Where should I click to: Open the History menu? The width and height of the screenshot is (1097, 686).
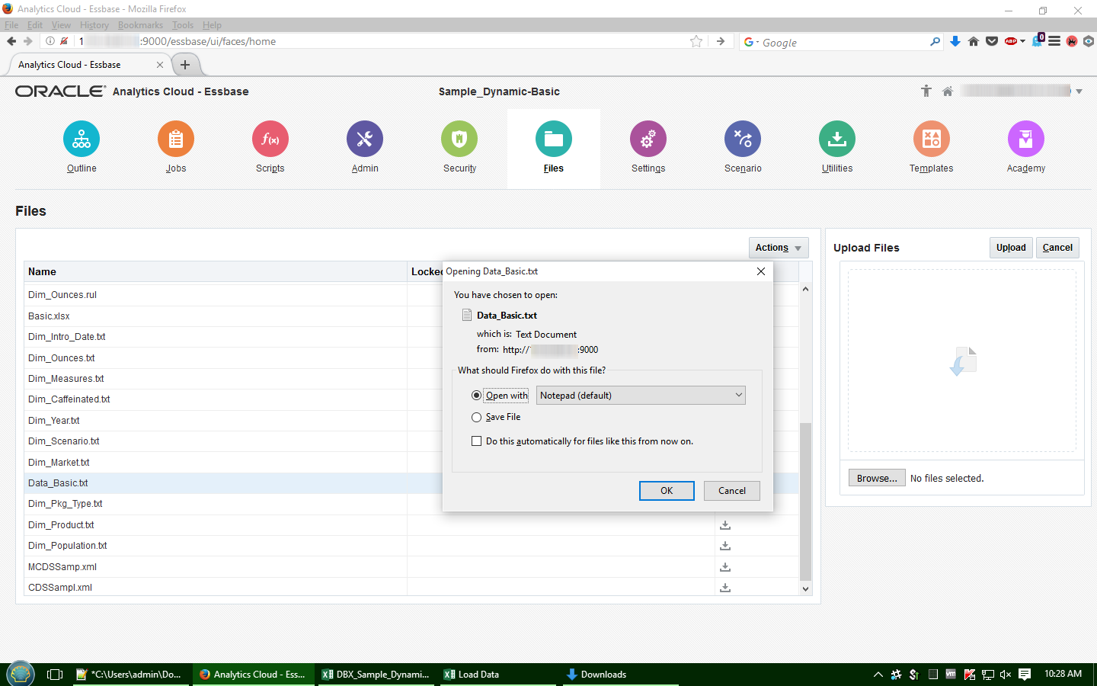pos(94,25)
